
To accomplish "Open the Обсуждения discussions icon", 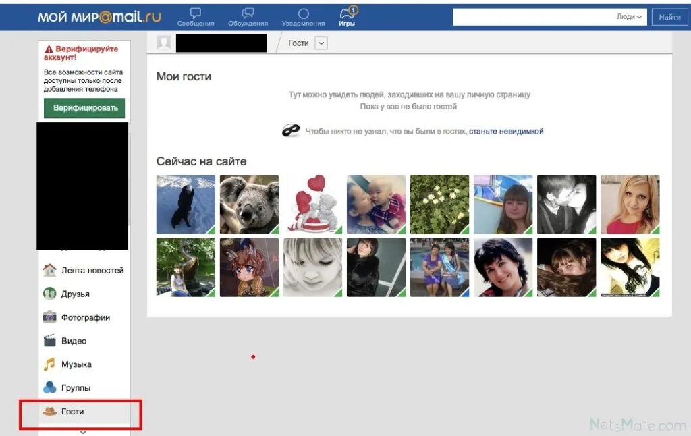I will click(248, 13).
